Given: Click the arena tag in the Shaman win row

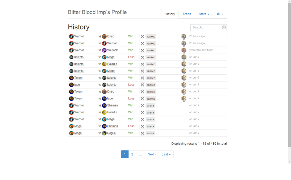Looking at the screenshot, I should 150,106.
